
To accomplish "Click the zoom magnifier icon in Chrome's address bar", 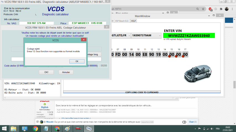I will pos(198,9).
